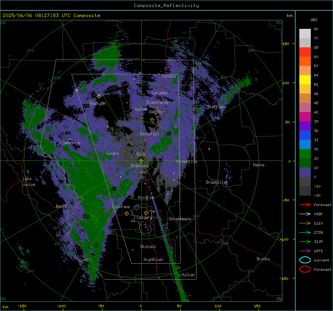The image size is (333, 311).
Task: Select the yellow diamond marker below Cochrane
Action: pyautogui.click(x=127, y=213)
